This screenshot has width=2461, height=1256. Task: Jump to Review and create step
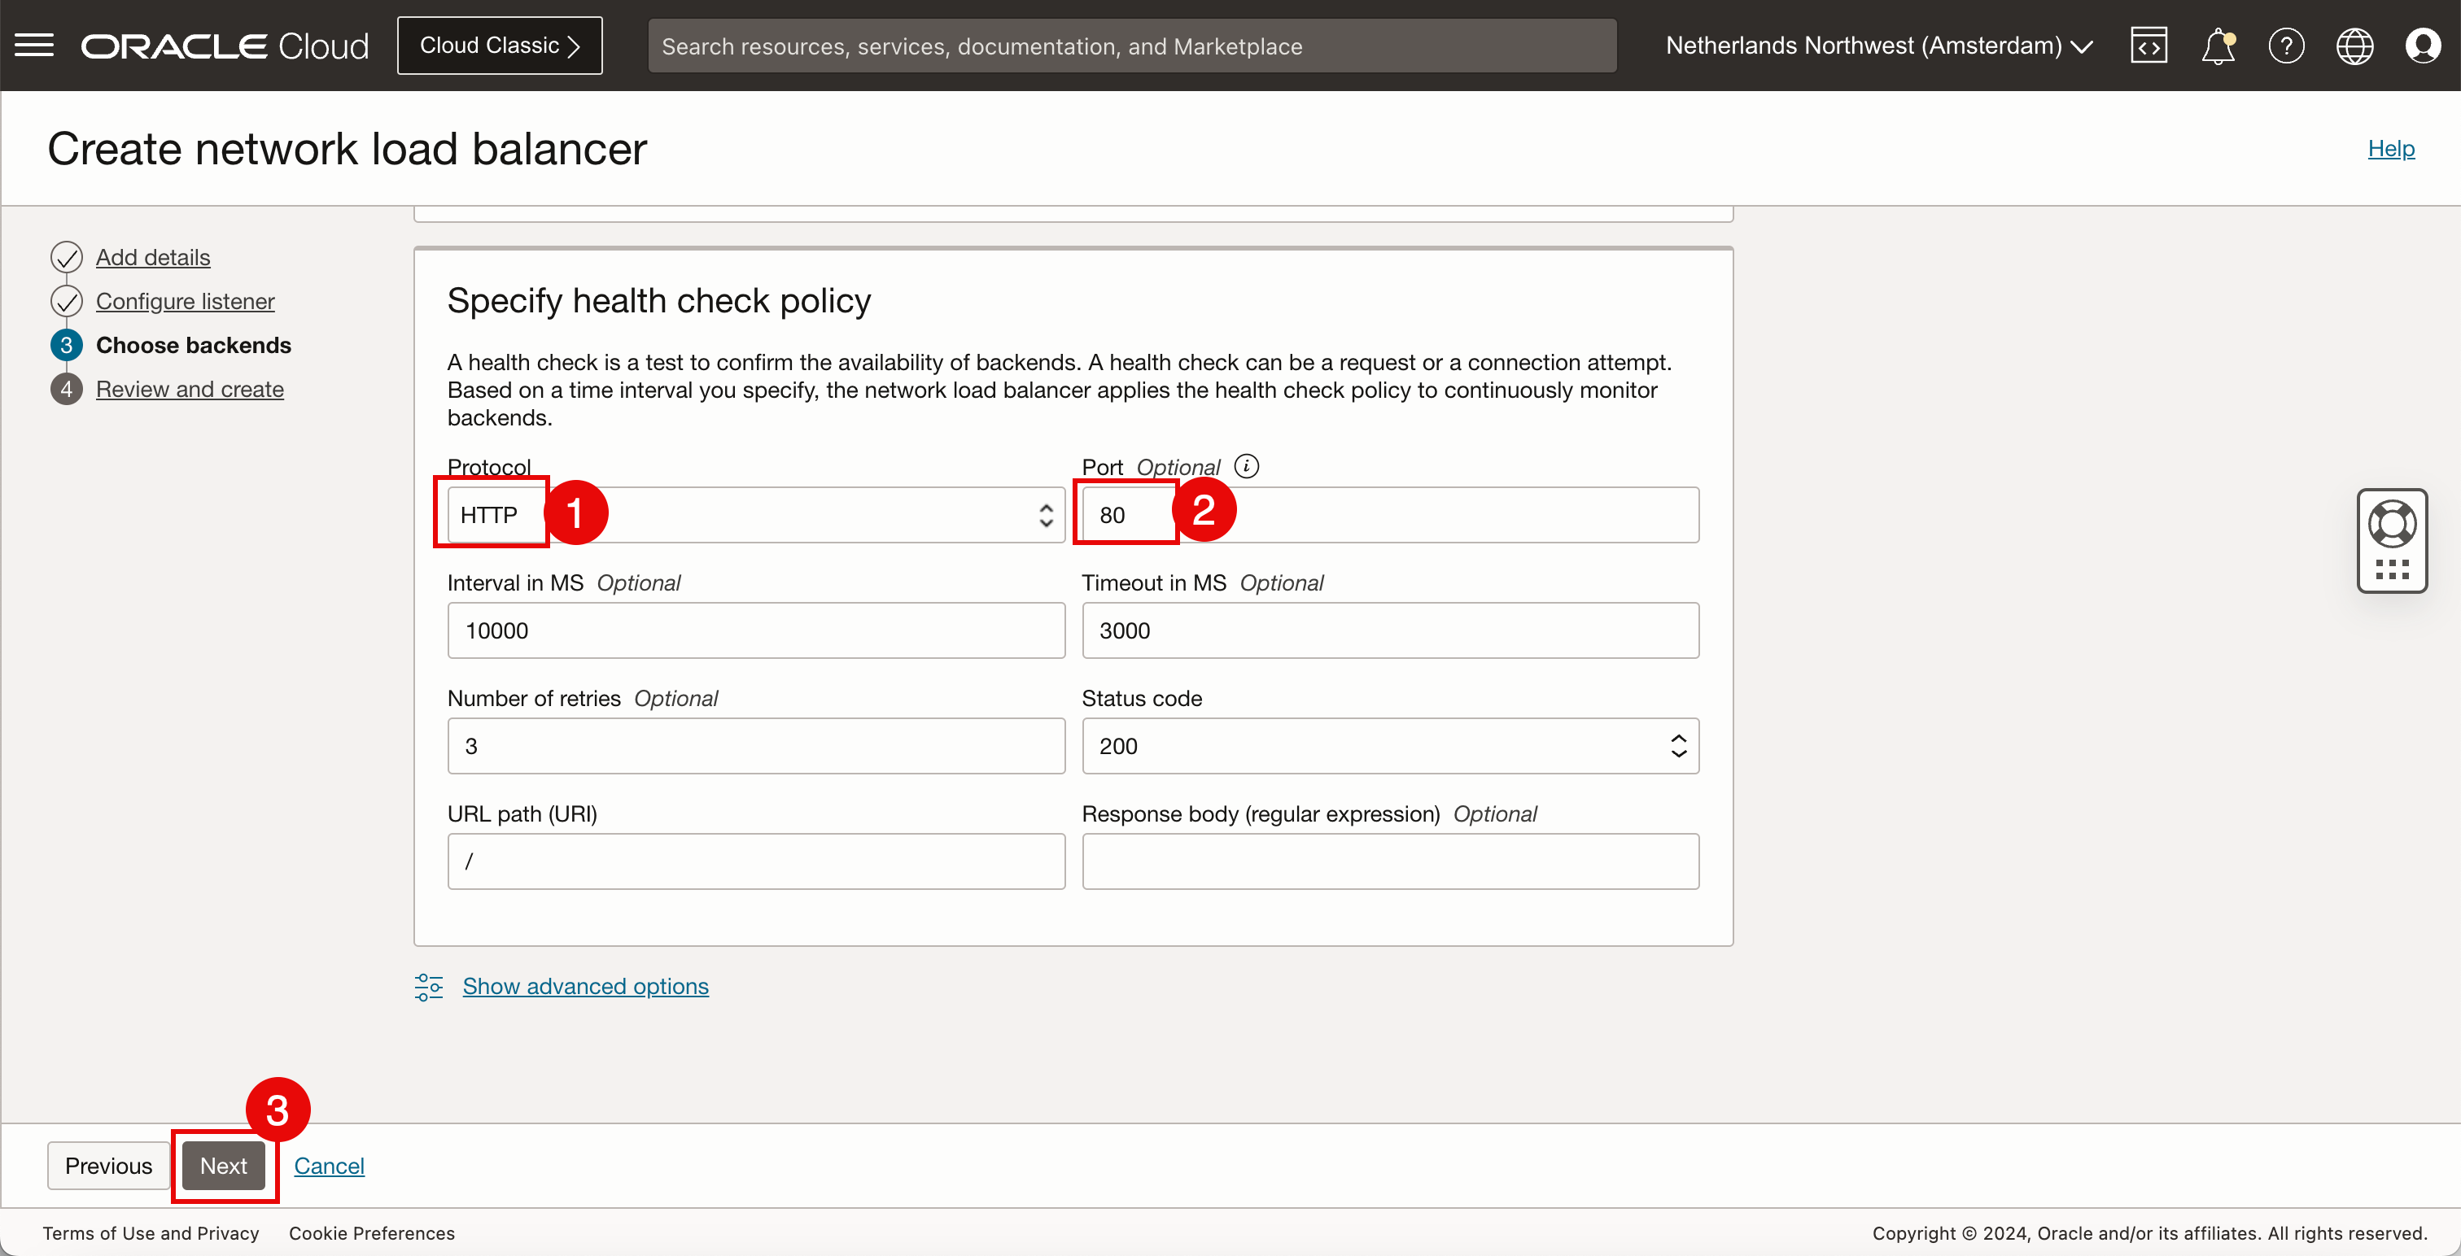[x=189, y=389]
